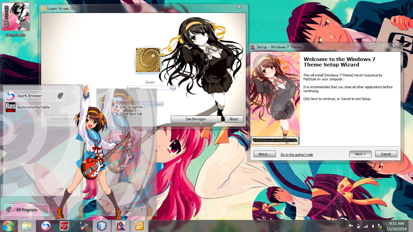Expand Spark Browser jump list arrow

point(60,96)
